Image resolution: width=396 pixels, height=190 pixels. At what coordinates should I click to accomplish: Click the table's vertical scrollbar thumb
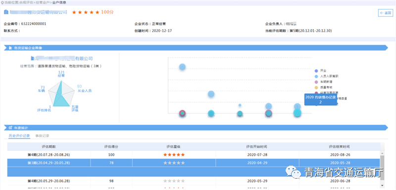pos(382,168)
